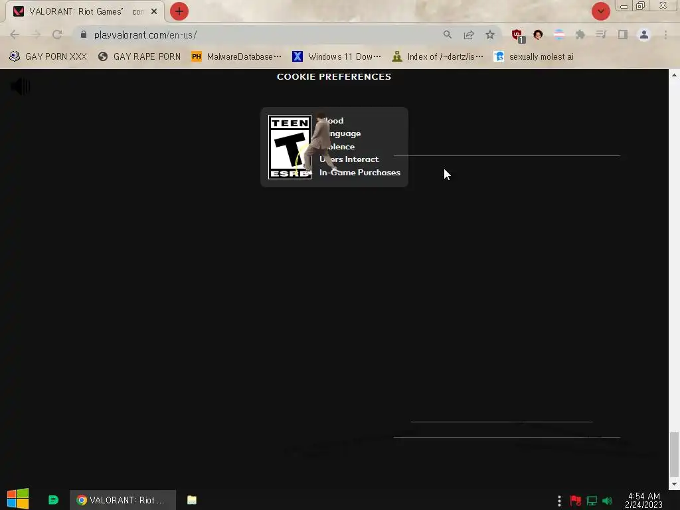View site information via the lock icon

[84, 35]
